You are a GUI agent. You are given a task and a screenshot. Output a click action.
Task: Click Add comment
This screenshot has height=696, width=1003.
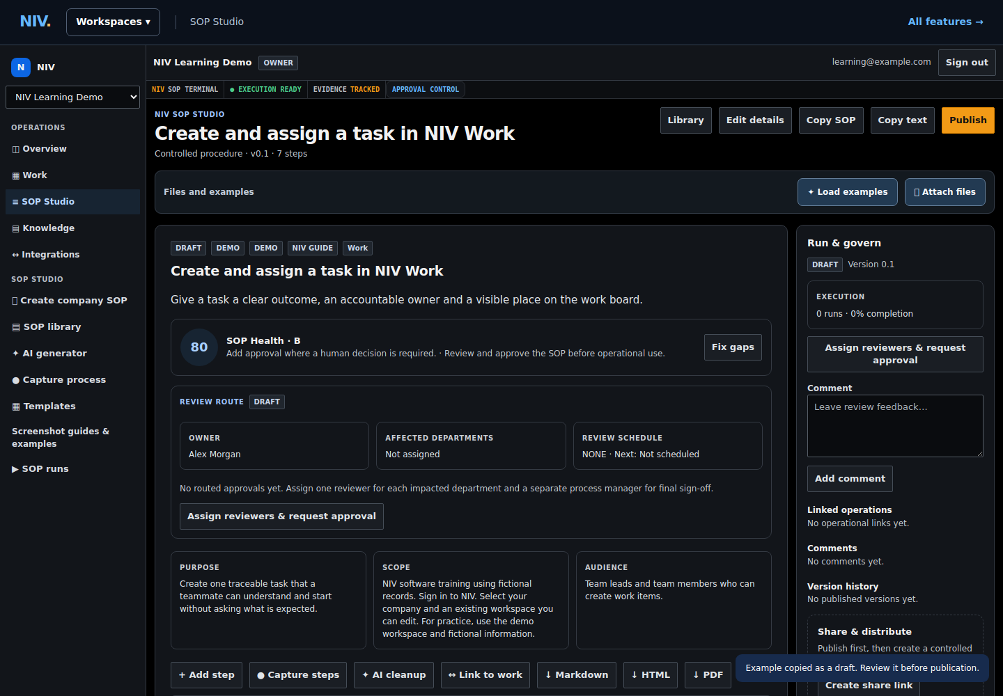(x=850, y=479)
